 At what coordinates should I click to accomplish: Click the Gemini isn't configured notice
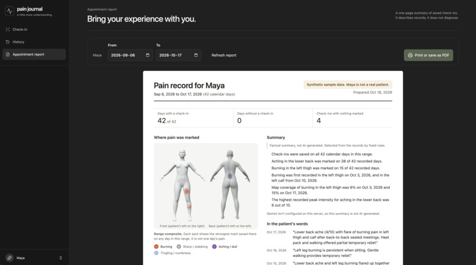coord(323,214)
